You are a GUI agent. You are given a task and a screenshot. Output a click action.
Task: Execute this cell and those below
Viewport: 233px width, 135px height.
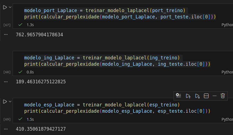[197, 96]
